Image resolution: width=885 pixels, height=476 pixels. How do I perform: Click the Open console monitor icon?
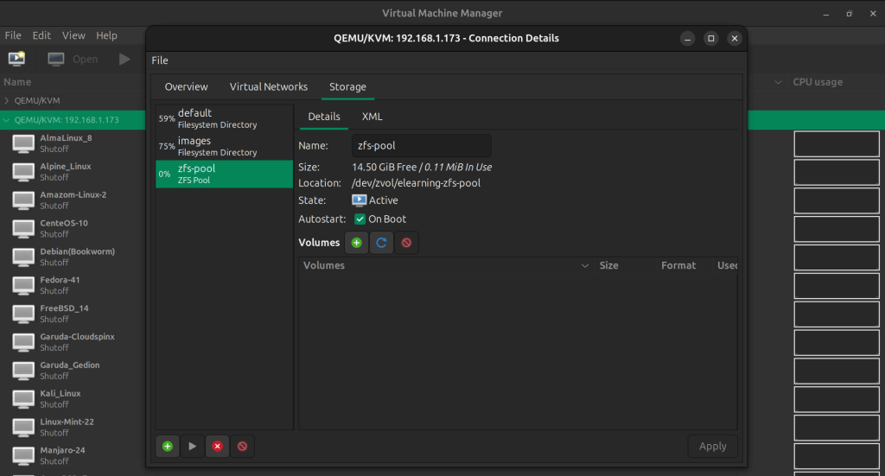56,60
